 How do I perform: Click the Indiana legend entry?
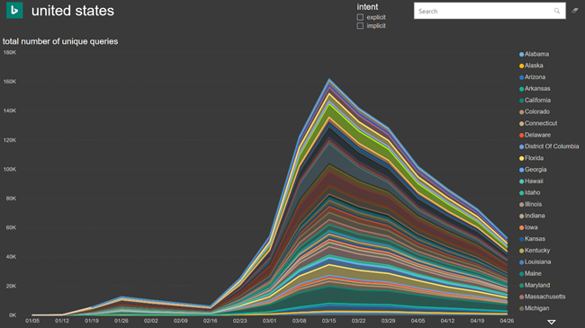532,216
